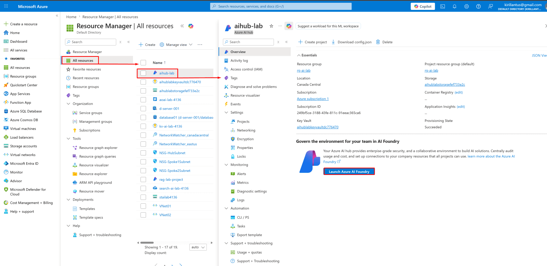Collapse the Organization section
The height and width of the screenshot is (266, 547).
coord(68,104)
